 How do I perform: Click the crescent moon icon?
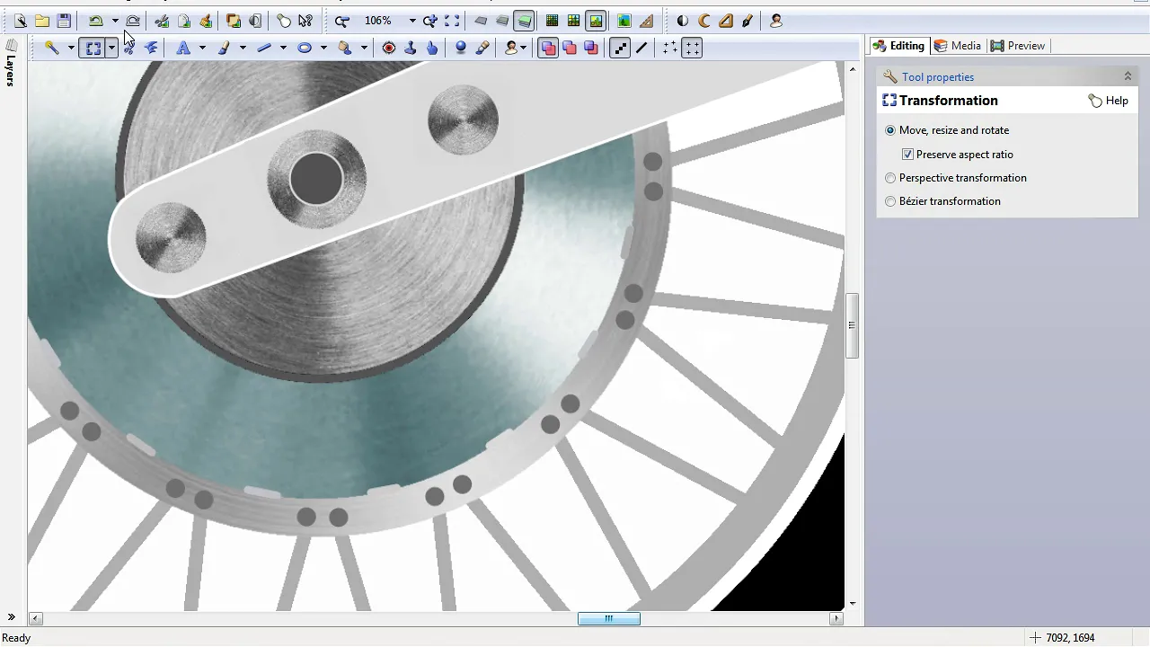pos(704,21)
